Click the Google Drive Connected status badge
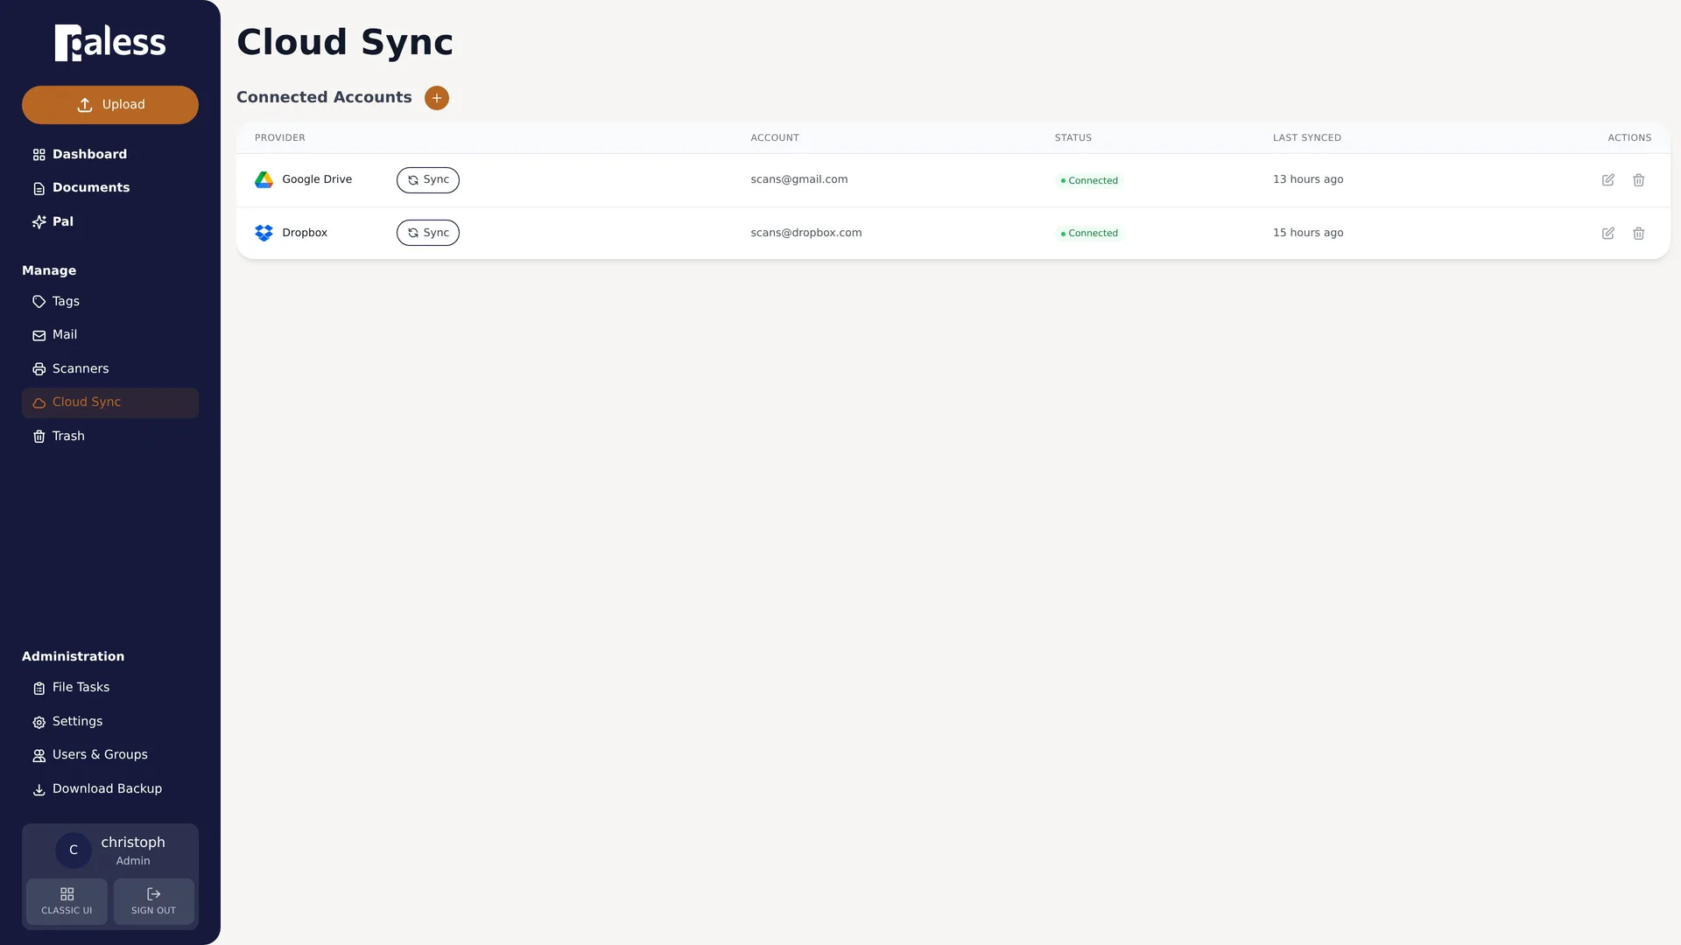This screenshot has height=945, width=1681. coord(1089,181)
